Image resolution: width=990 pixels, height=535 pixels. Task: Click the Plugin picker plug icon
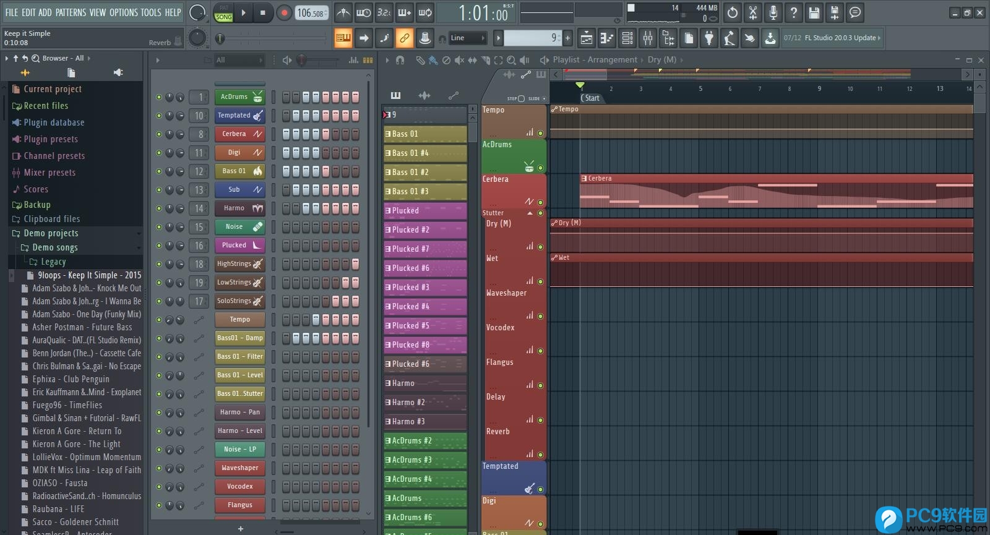pyautogui.click(x=709, y=38)
